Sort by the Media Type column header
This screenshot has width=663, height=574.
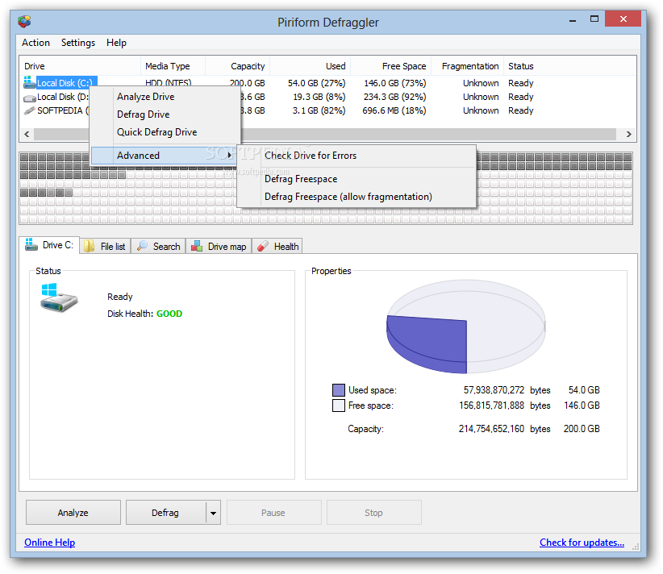click(x=173, y=66)
